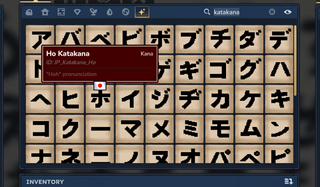
Task: Pick the Ho katakana tile under flag
Action: tap(100, 99)
